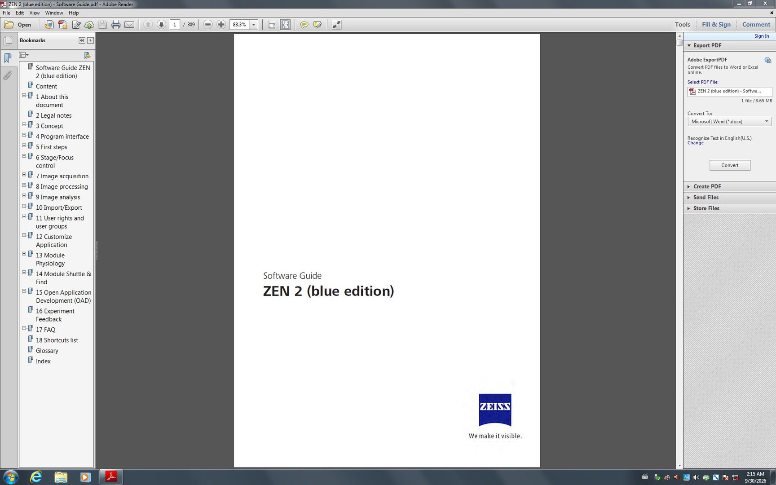Go to next page with down arrow
Screen dimensions: 776x485
pos(161,25)
